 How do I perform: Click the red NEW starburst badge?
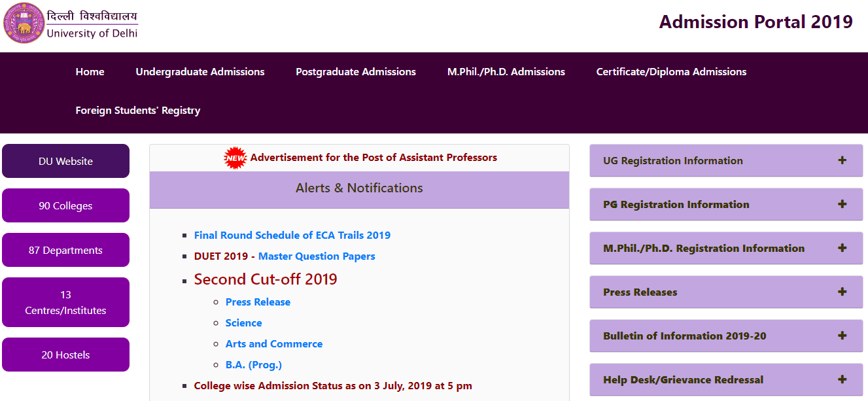pos(235,158)
